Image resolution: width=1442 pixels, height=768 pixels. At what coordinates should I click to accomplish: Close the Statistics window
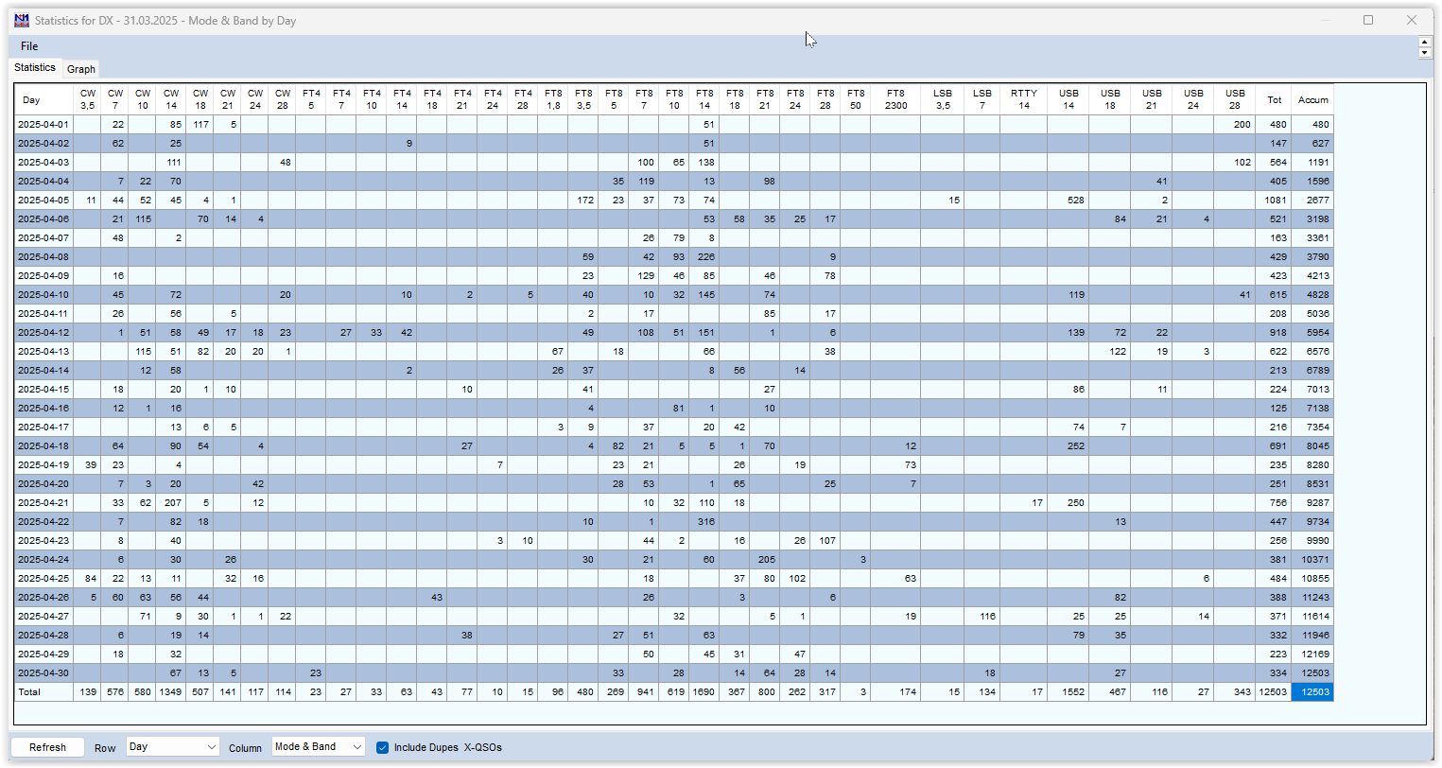1412,20
